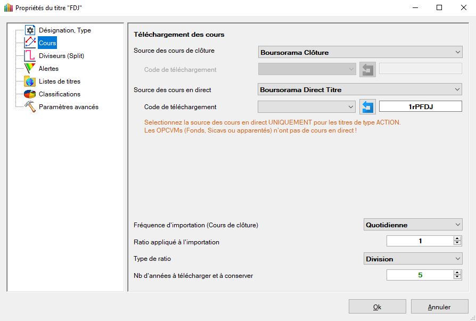The height and width of the screenshot is (321, 476).
Task: Click the Diviseurs (Split) icon
Action: coord(30,56)
